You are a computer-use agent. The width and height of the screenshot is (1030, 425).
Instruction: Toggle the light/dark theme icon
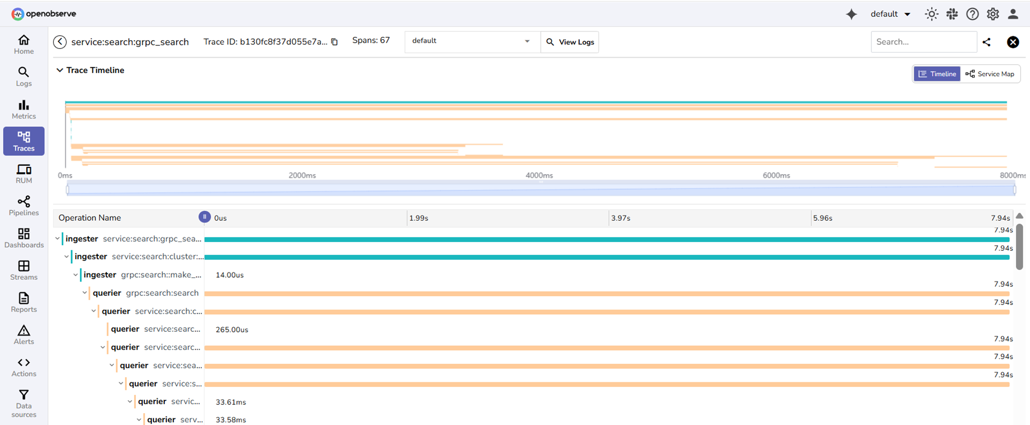tap(931, 14)
